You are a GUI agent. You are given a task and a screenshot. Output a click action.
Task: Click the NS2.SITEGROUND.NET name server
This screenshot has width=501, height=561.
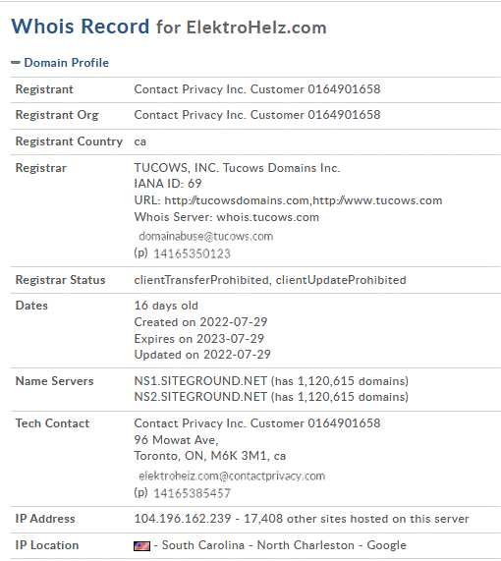click(200, 397)
